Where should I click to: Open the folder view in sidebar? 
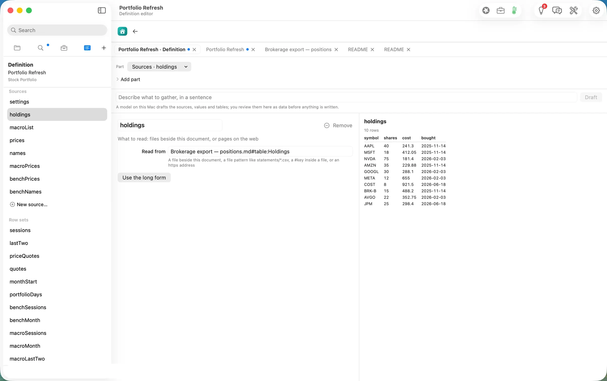[x=17, y=48]
